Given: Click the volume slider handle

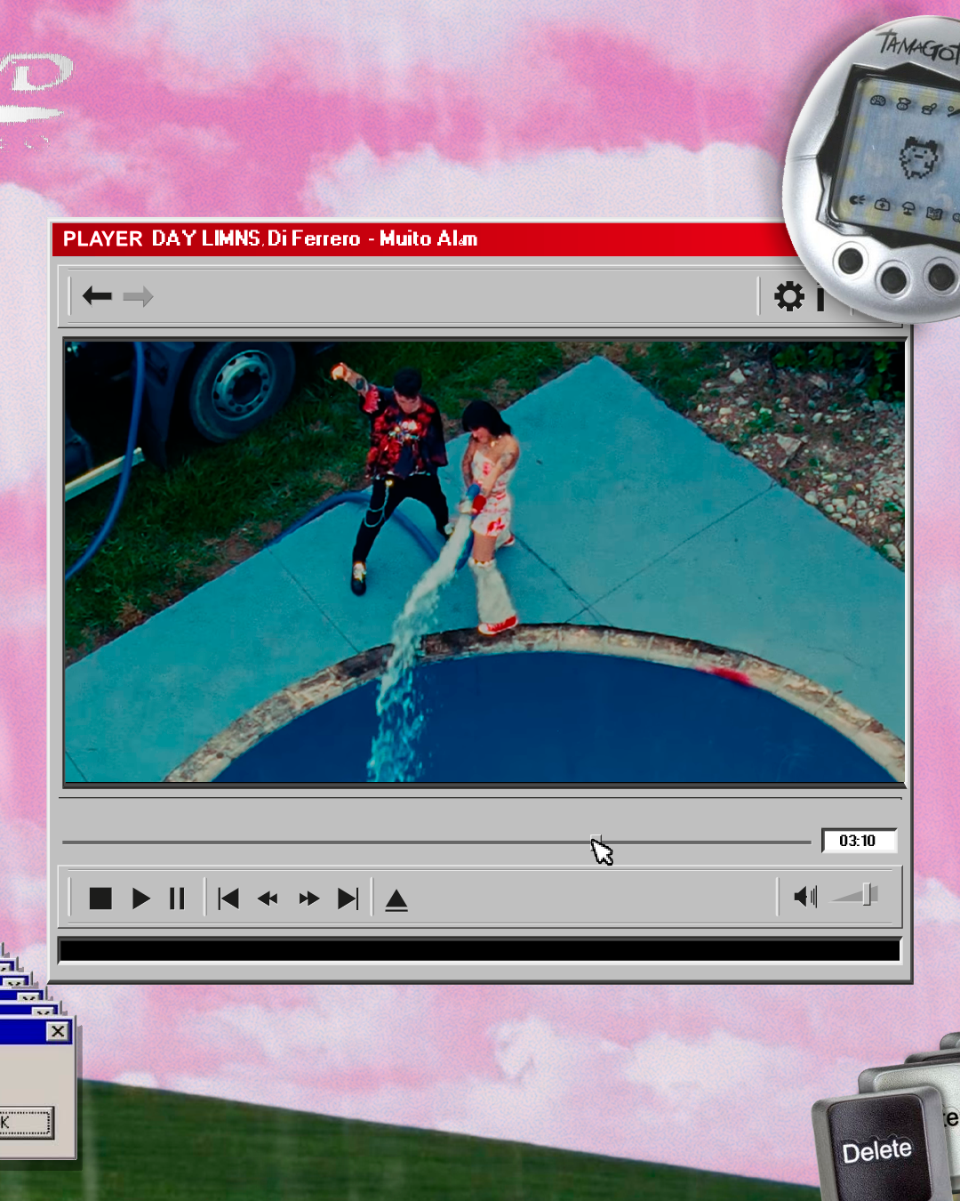Looking at the screenshot, I should tap(868, 895).
